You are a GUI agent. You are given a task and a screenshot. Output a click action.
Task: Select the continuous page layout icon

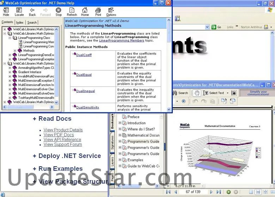click(258, 192)
